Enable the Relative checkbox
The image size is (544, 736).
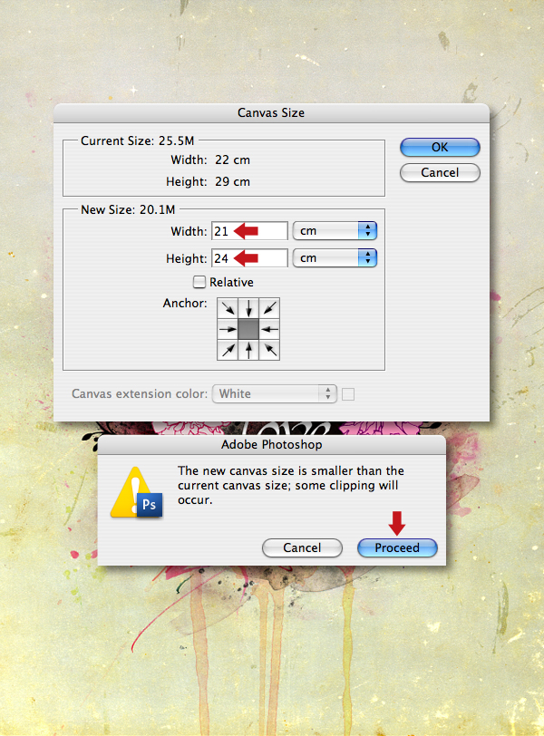(x=199, y=282)
